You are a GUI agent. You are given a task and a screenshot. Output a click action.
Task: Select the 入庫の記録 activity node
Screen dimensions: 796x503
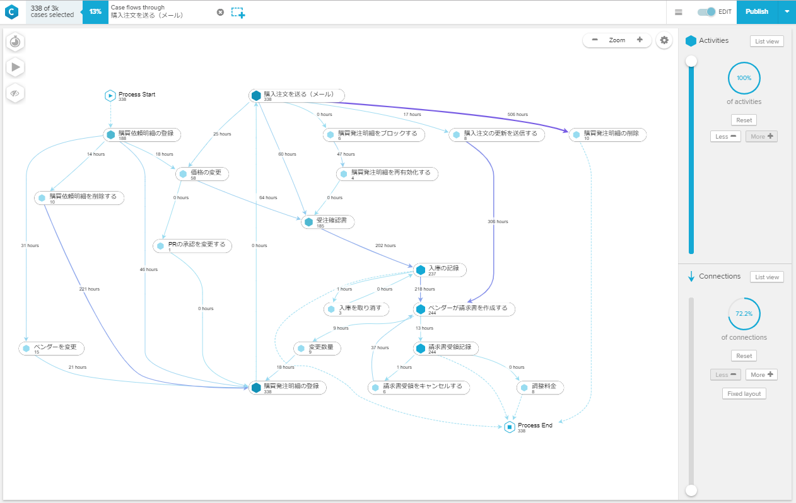point(440,270)
